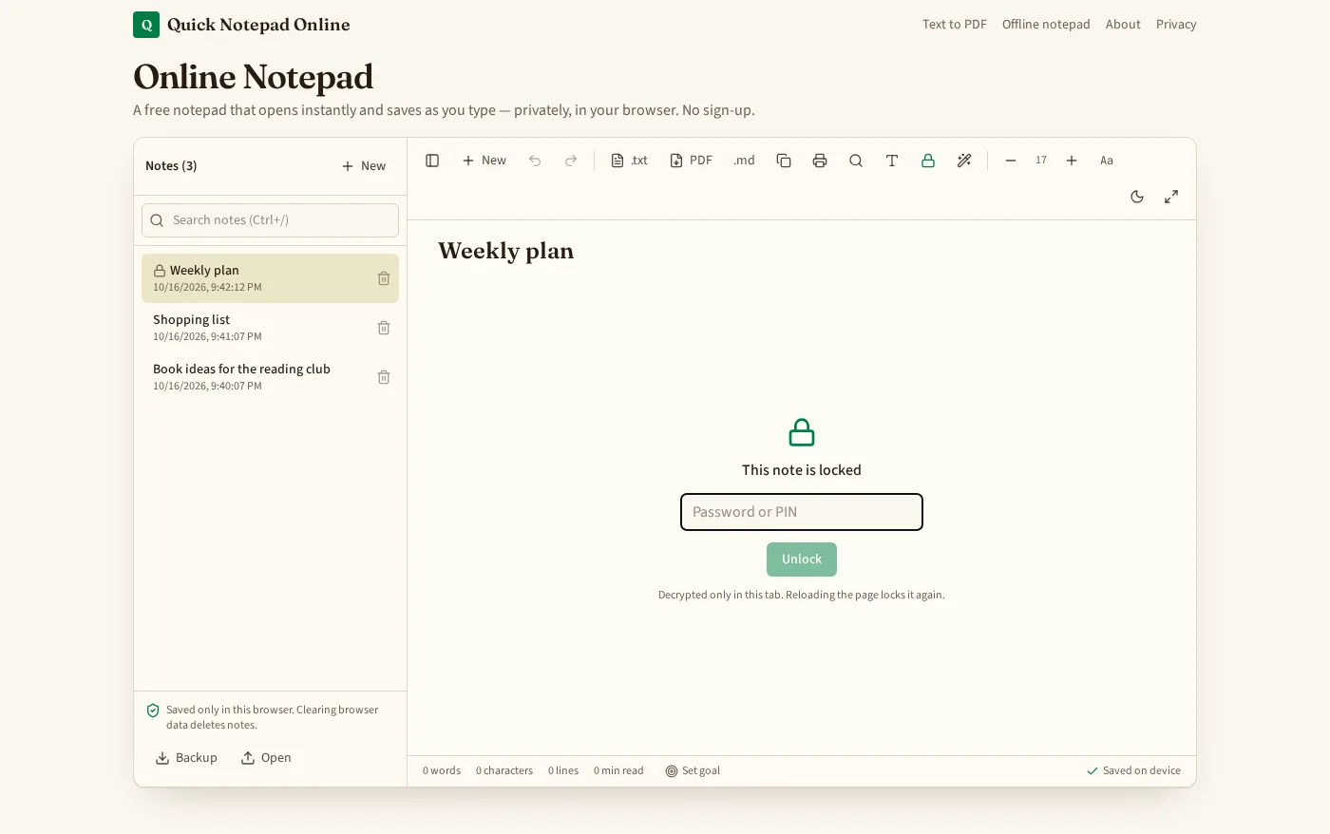Screen dimensions: 1330x834
Task: Open find with the magnifier toolbar icon
Action: click(x=856, y=161)
